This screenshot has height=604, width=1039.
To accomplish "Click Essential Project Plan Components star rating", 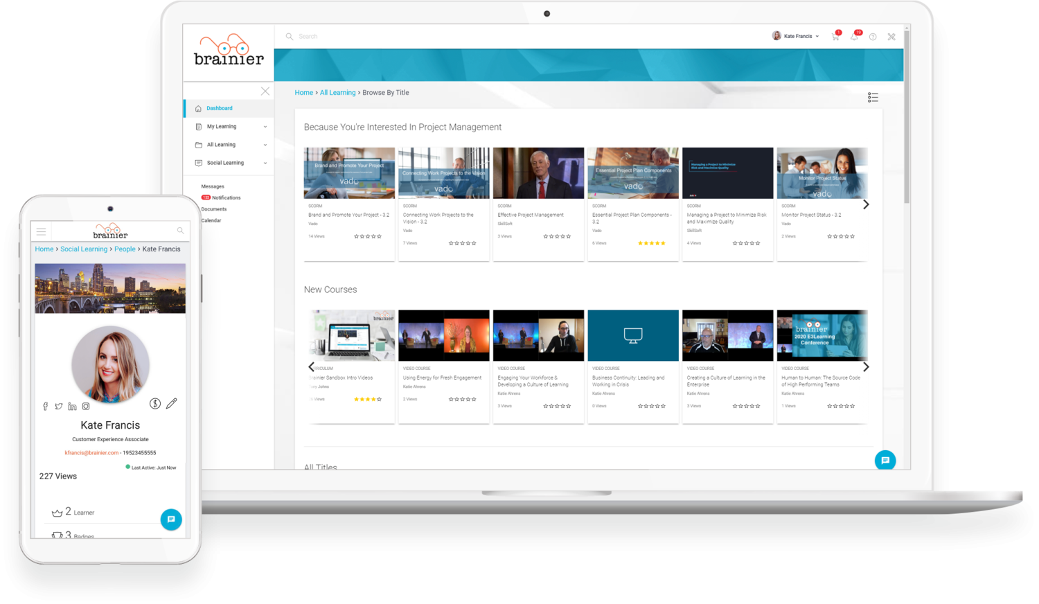I will tap(652, 243).
